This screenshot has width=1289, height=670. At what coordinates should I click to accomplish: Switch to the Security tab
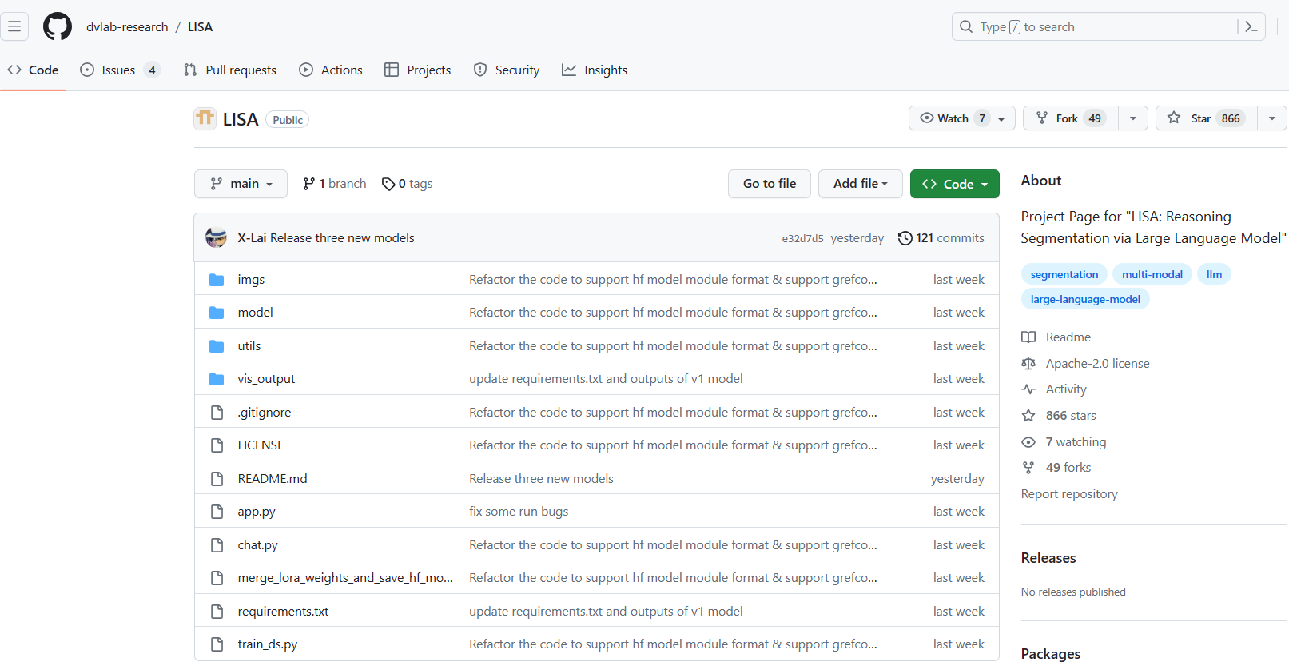(507, 70)
